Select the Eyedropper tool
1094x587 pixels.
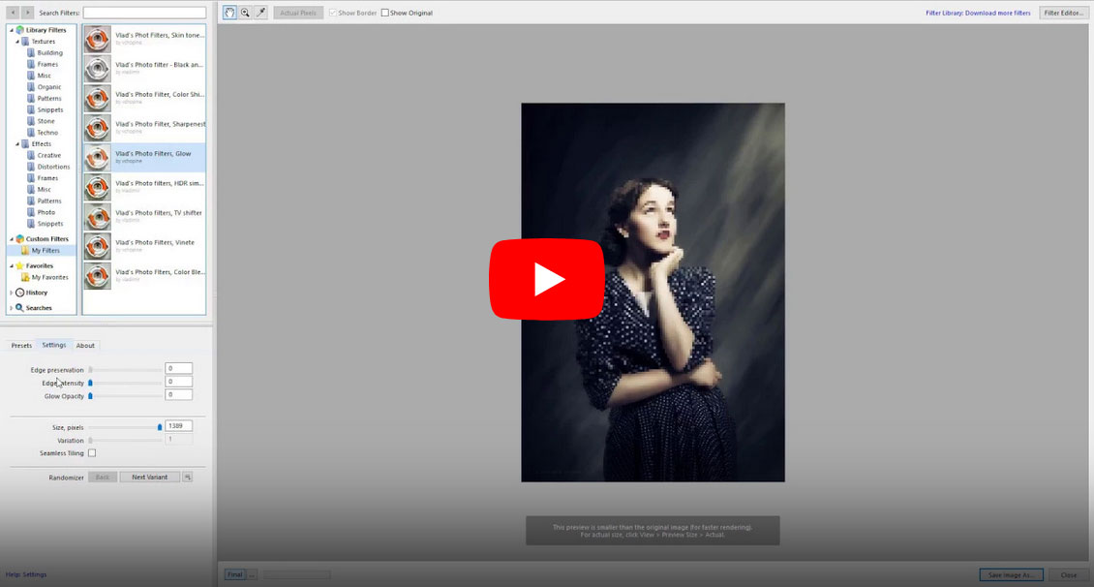point(260,13)
